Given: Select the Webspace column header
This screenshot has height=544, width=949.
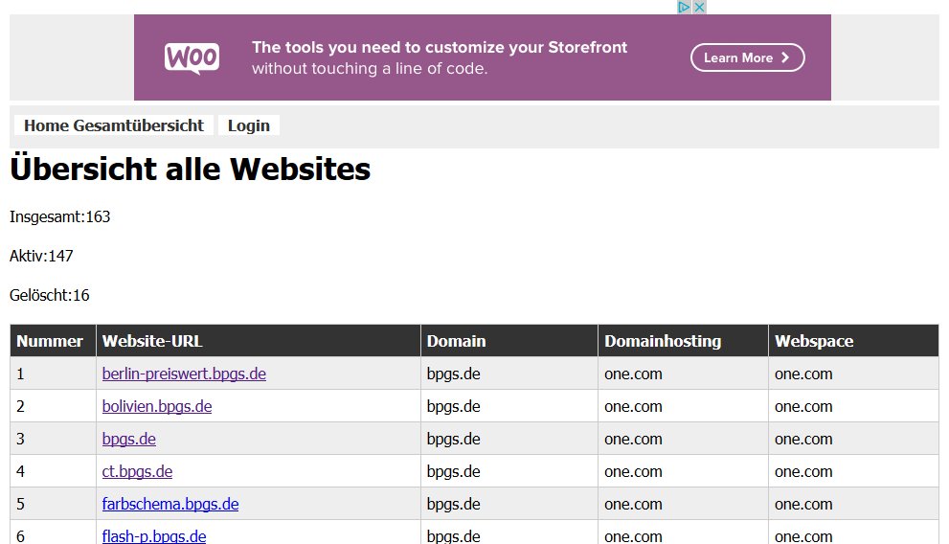Looking at the screenshot, I should coord(814,341).
